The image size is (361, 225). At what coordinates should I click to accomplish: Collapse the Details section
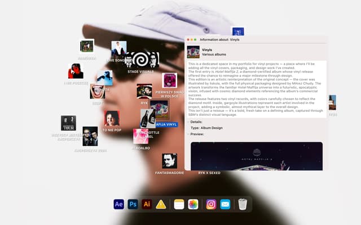(188, 122)
